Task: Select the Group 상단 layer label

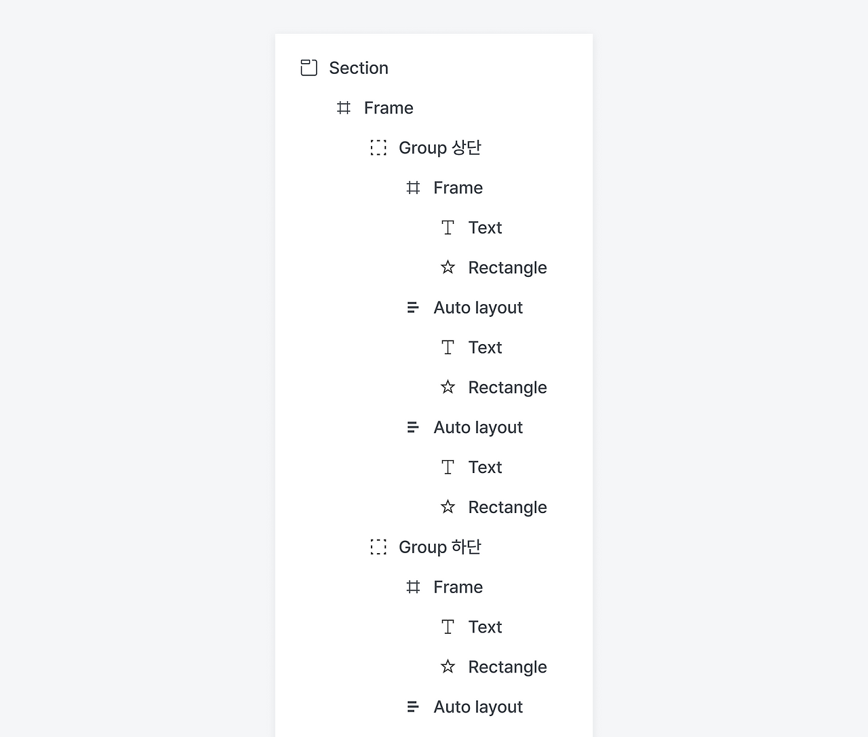Action: coord(439,148)
